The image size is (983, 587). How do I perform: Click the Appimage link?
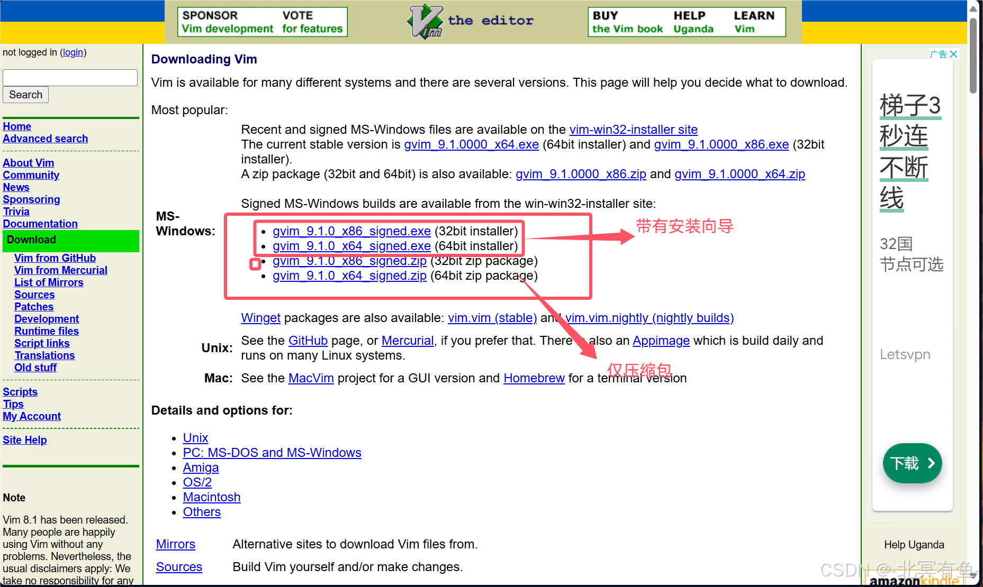661,341
